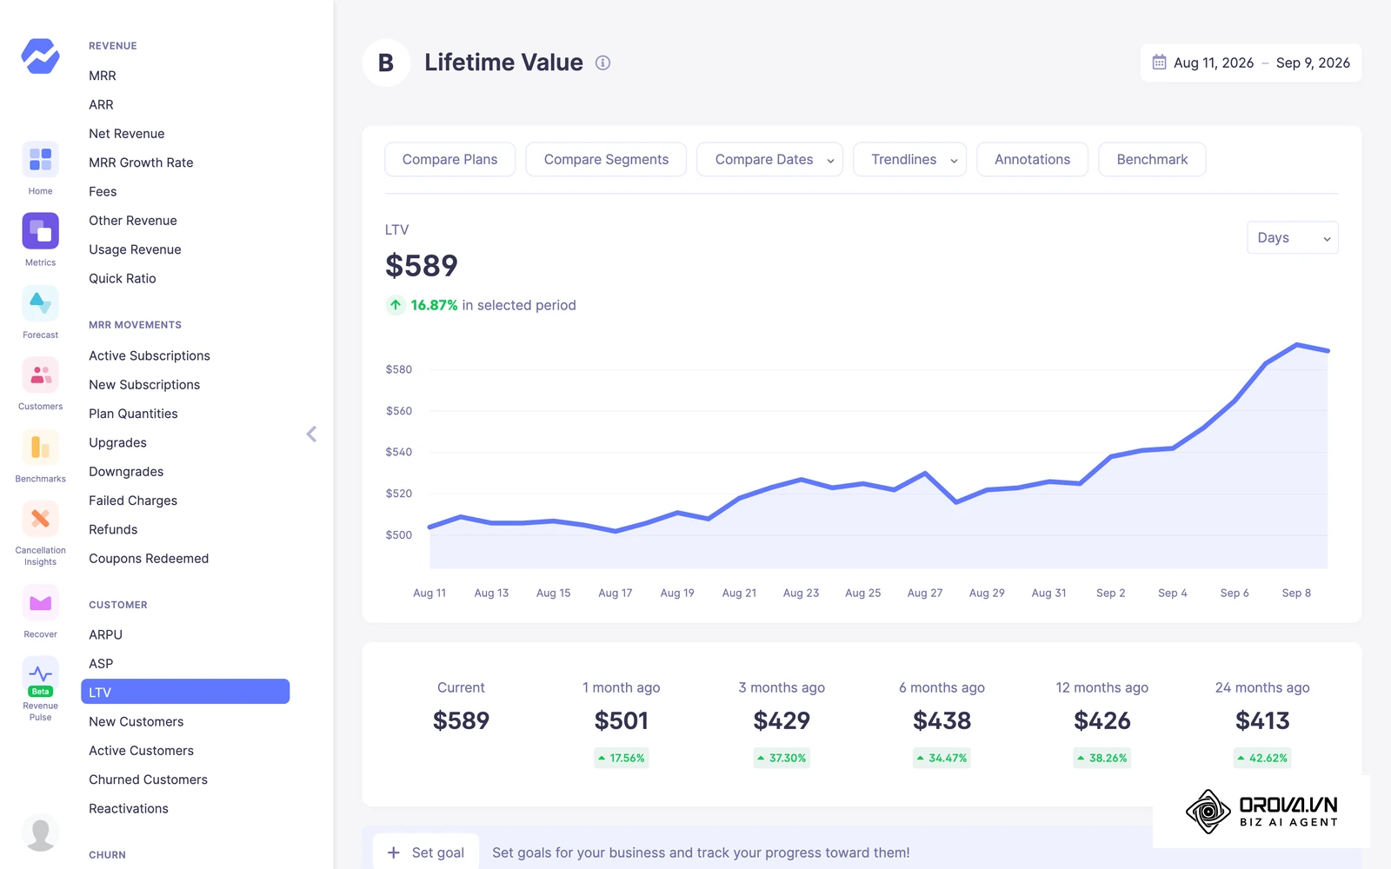Click the 42.62% change badge
This screenshot has height=869, width=1391.
coord(1262,758)
